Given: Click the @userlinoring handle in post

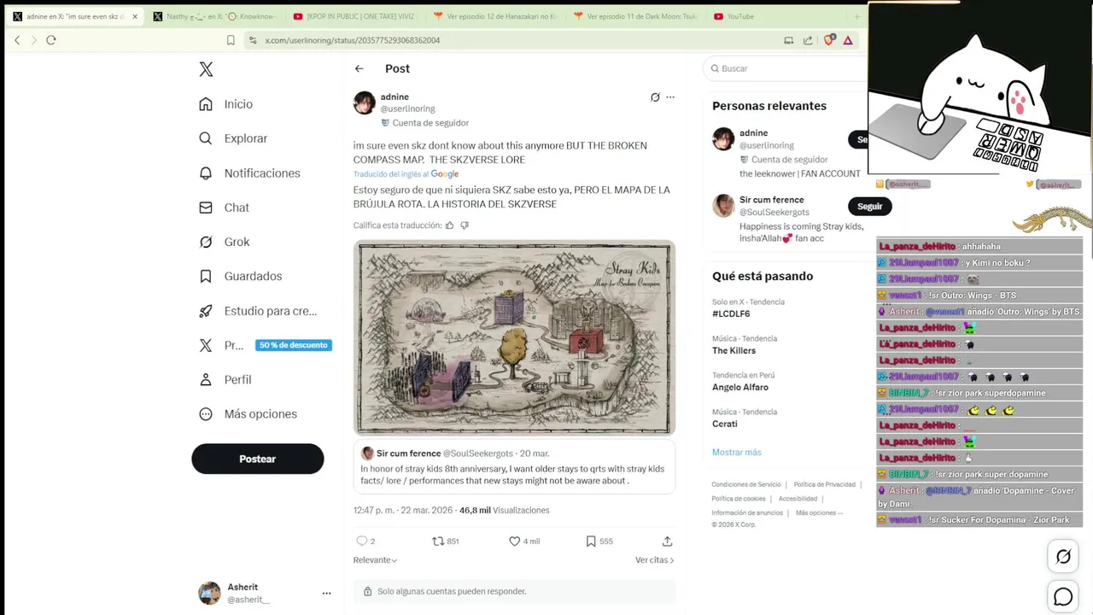Looking at the screenshot, I should (407, 108).
